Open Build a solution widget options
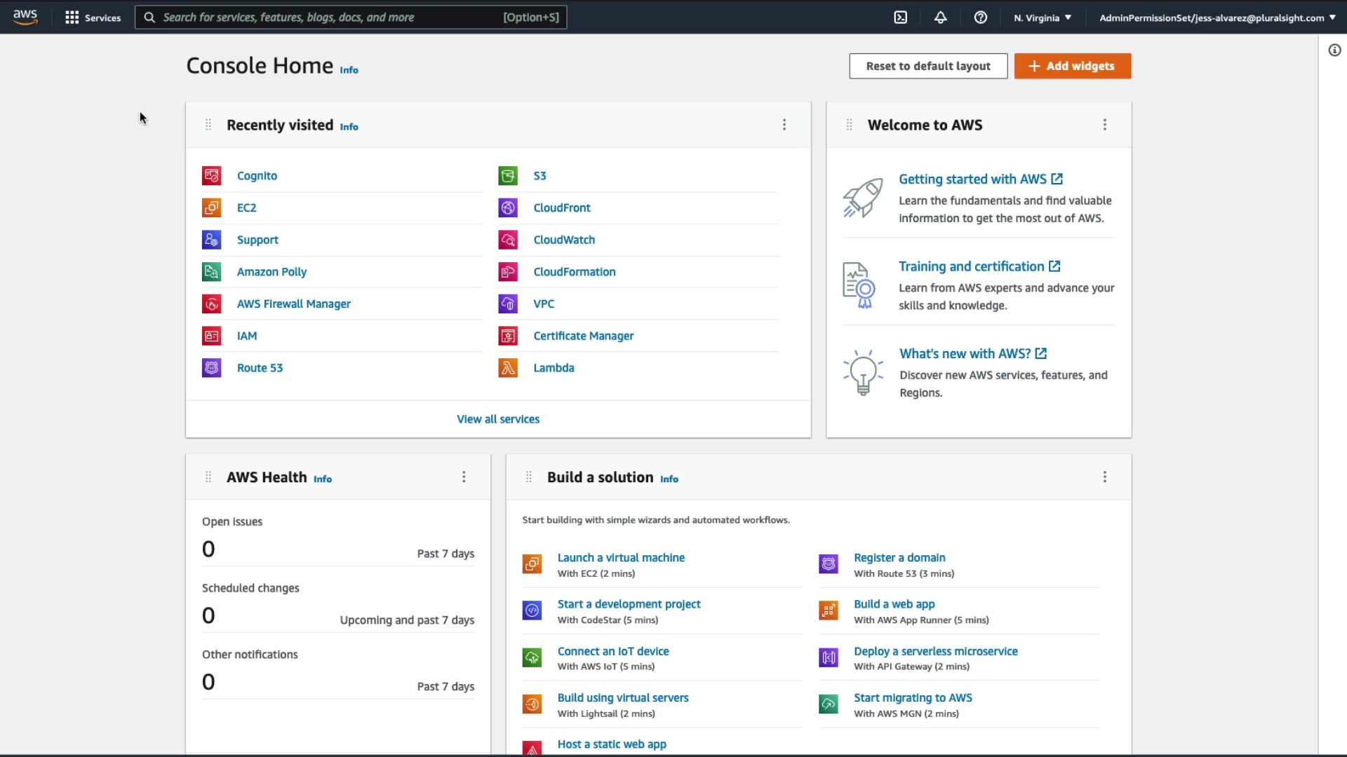Viewport: 1347px width, 757px height. [x=1105, y=477]
